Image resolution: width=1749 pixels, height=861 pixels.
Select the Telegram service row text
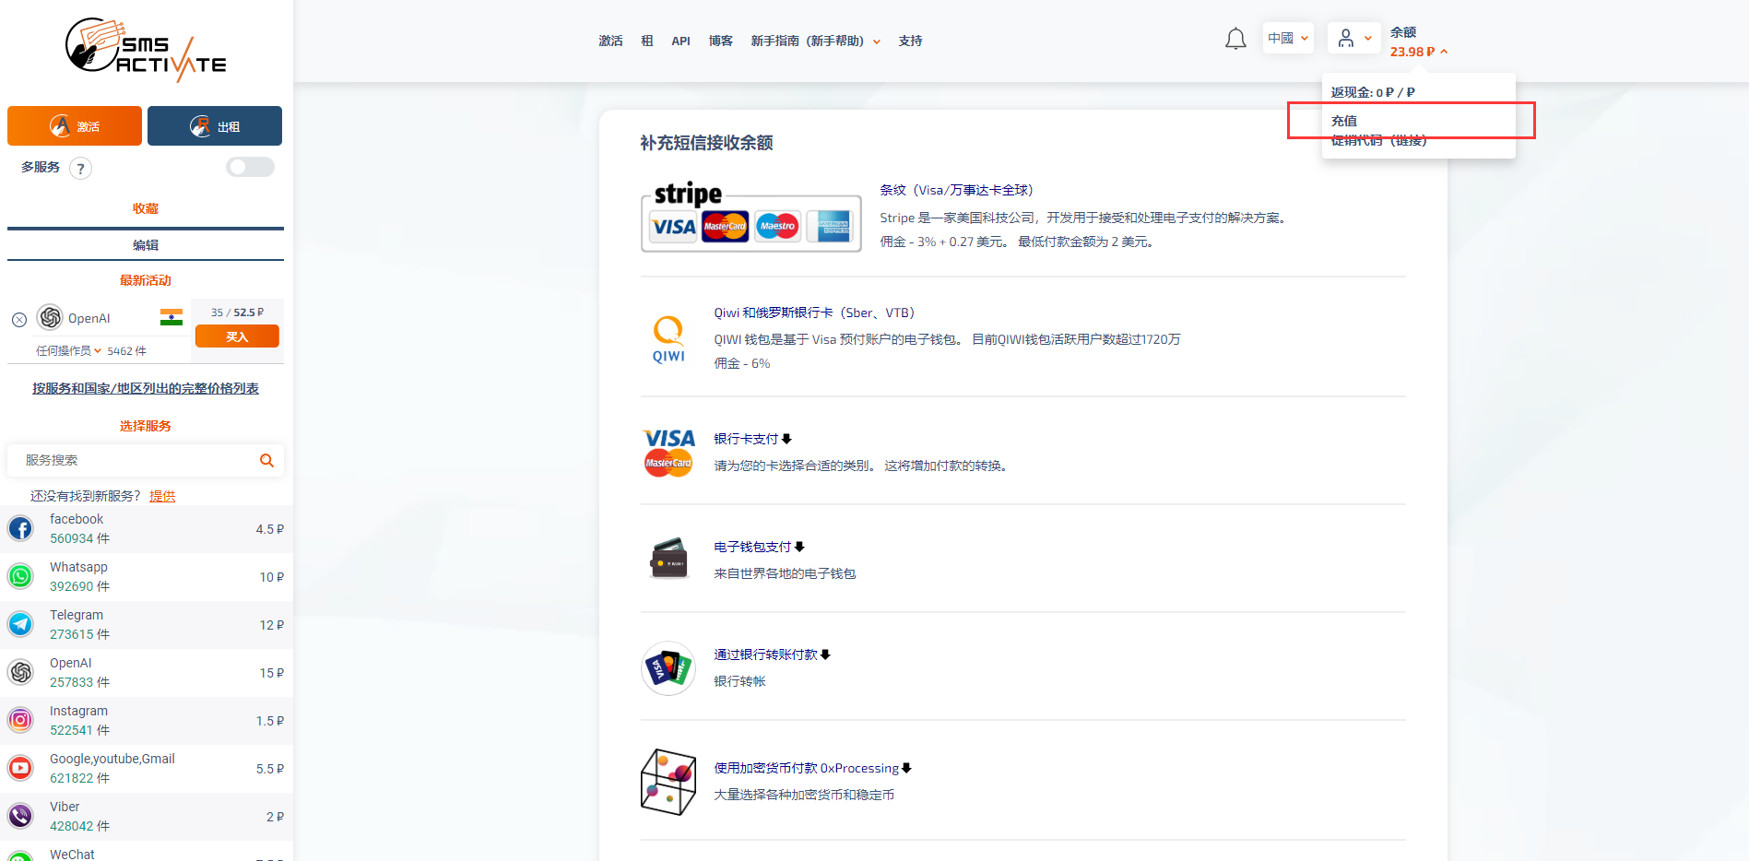pyautogui.click(x=77, y=615)
